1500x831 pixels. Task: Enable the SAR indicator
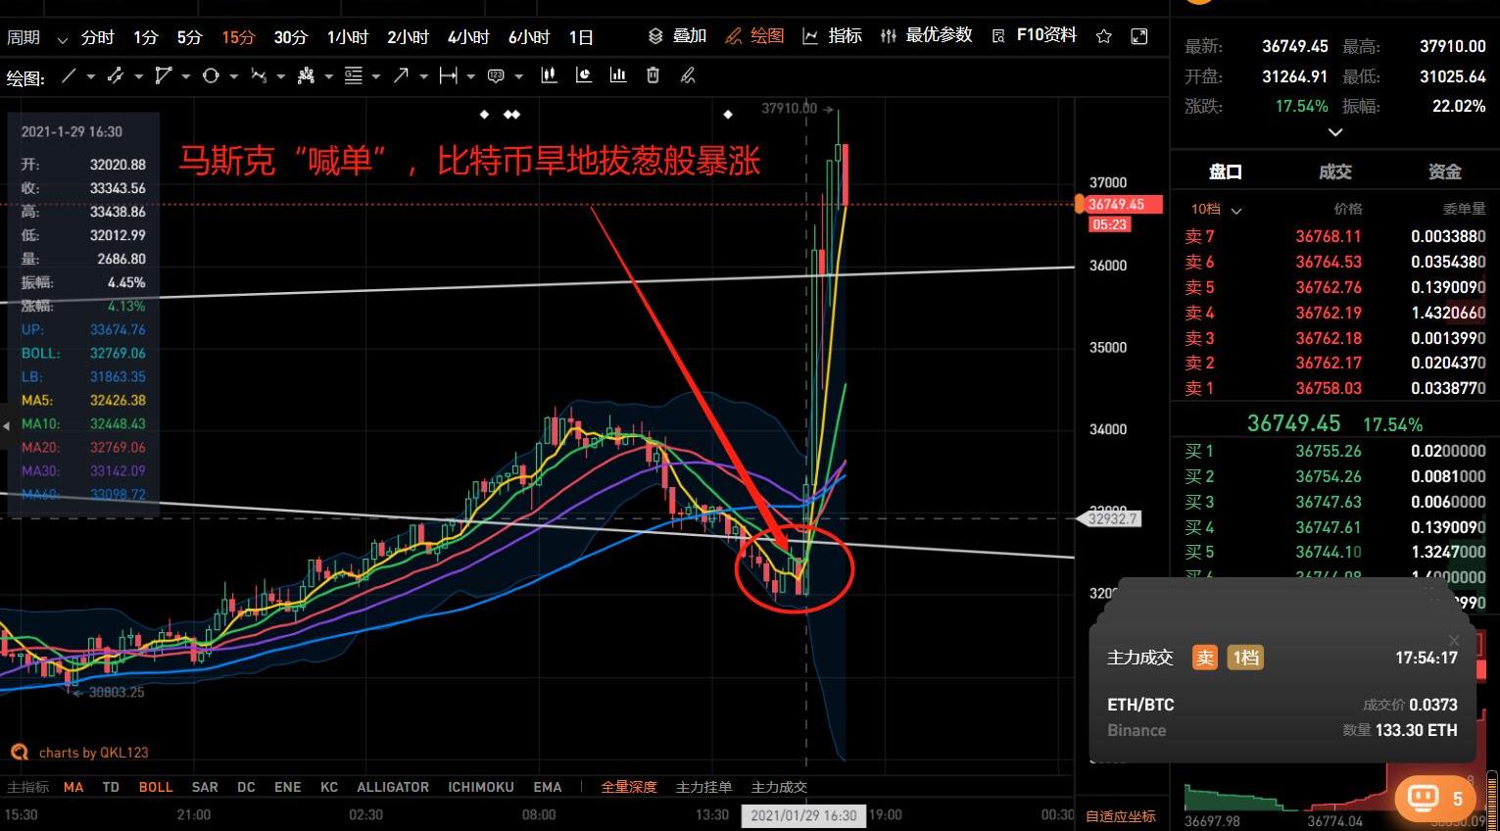[x=205, y=787]
